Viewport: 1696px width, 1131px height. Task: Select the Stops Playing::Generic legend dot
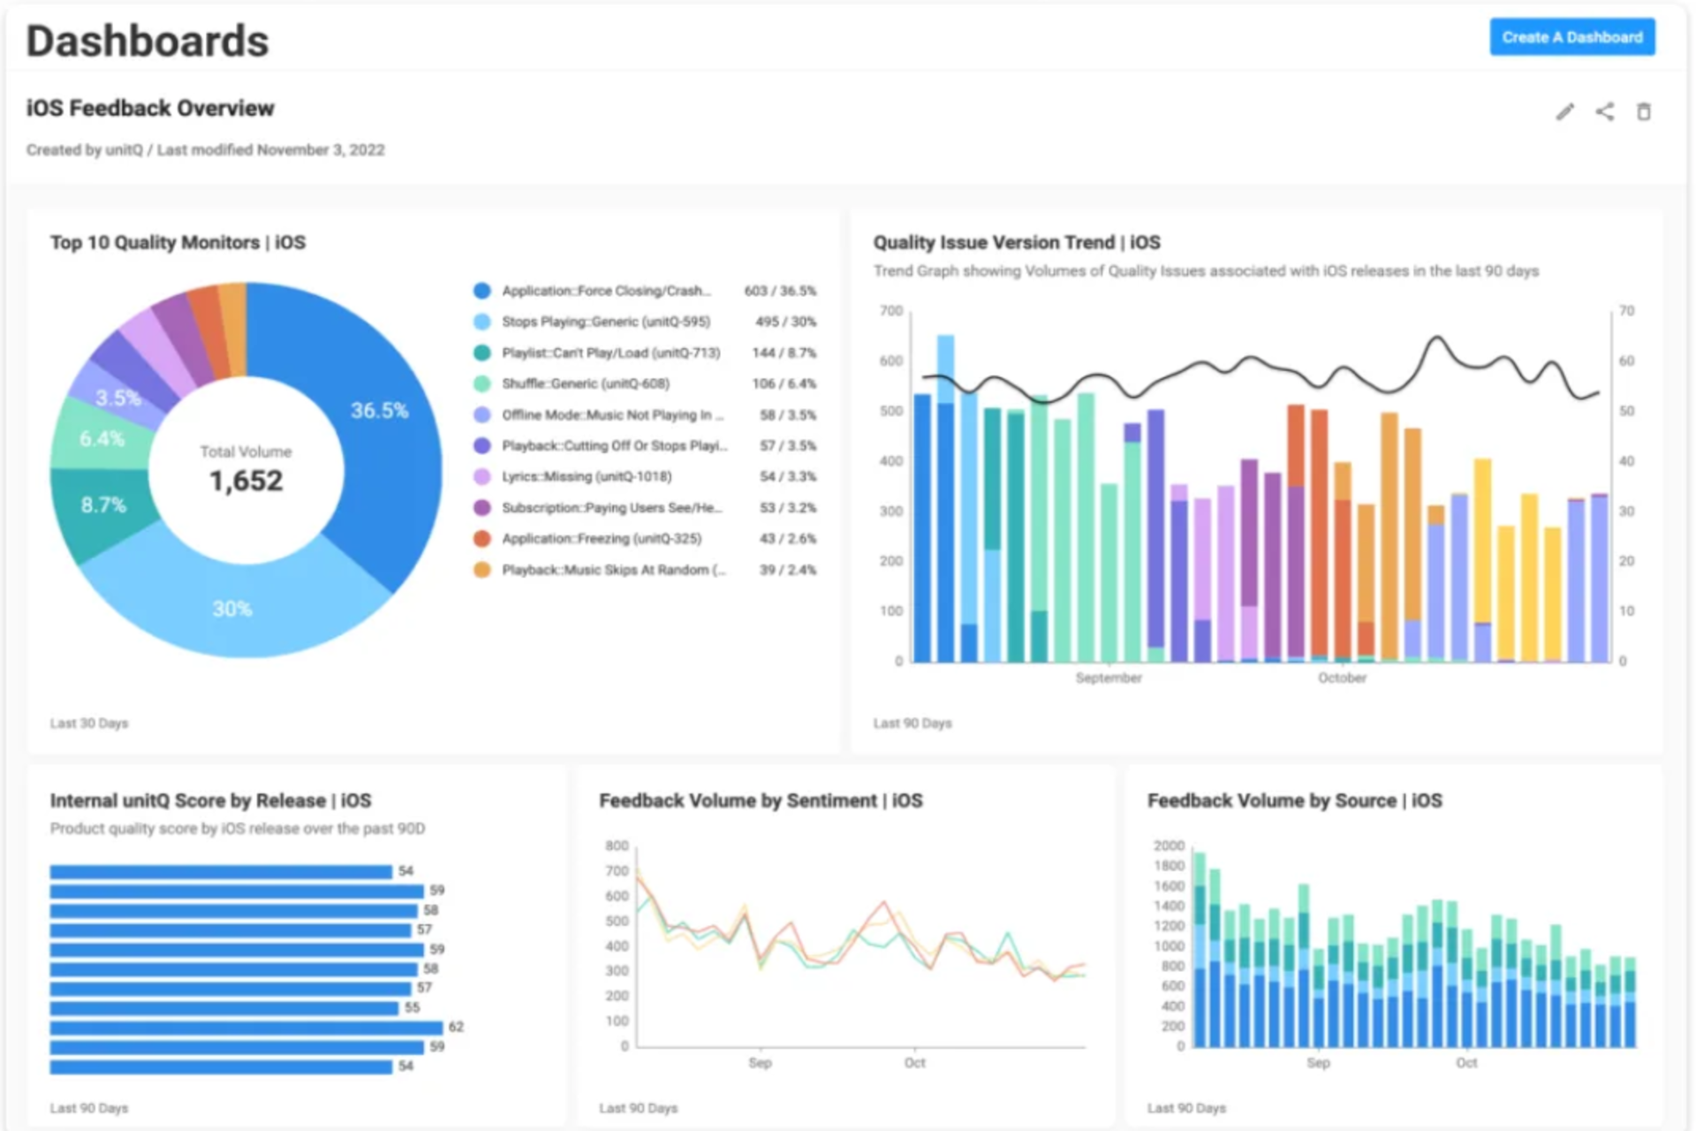coord(481,322)
